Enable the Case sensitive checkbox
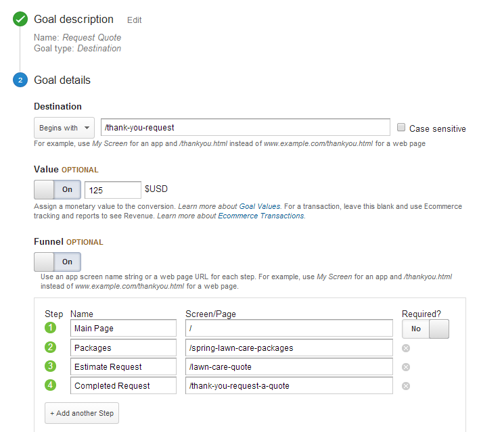502x432 pixels. (x=401, y=127)
